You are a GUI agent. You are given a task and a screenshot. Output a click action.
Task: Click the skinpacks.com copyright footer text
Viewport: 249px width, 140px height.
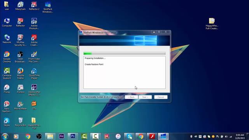pyautogui.click(x=102, y=97)
